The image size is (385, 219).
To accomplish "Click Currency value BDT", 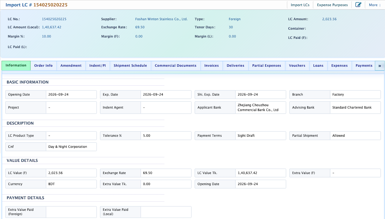I will [x=71, y=184].
